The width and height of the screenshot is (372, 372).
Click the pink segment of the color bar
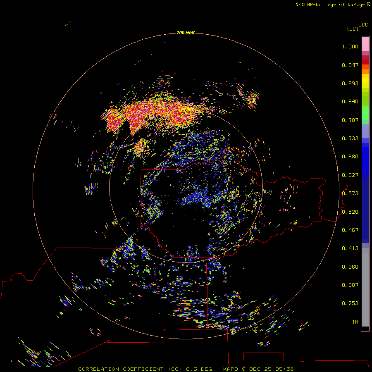[365, 44]
